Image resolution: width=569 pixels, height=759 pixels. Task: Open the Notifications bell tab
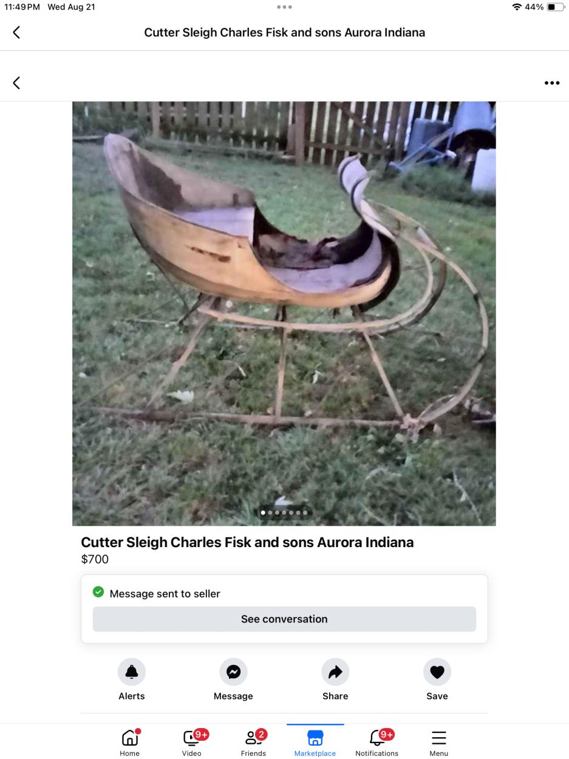(376, 742)
